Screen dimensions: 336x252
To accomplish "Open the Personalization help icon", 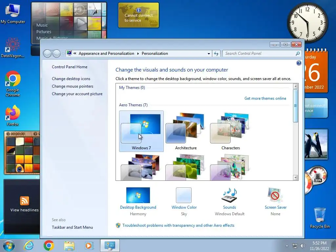I will click(299, 63).
